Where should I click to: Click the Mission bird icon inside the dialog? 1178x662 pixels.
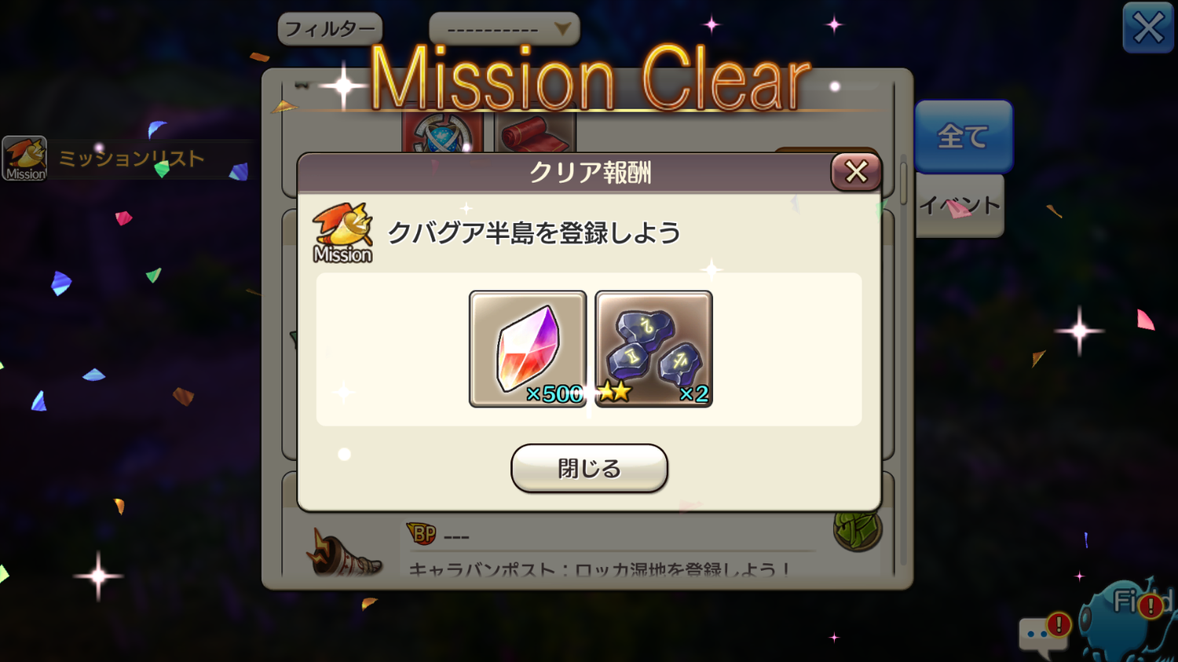[342, 232]
